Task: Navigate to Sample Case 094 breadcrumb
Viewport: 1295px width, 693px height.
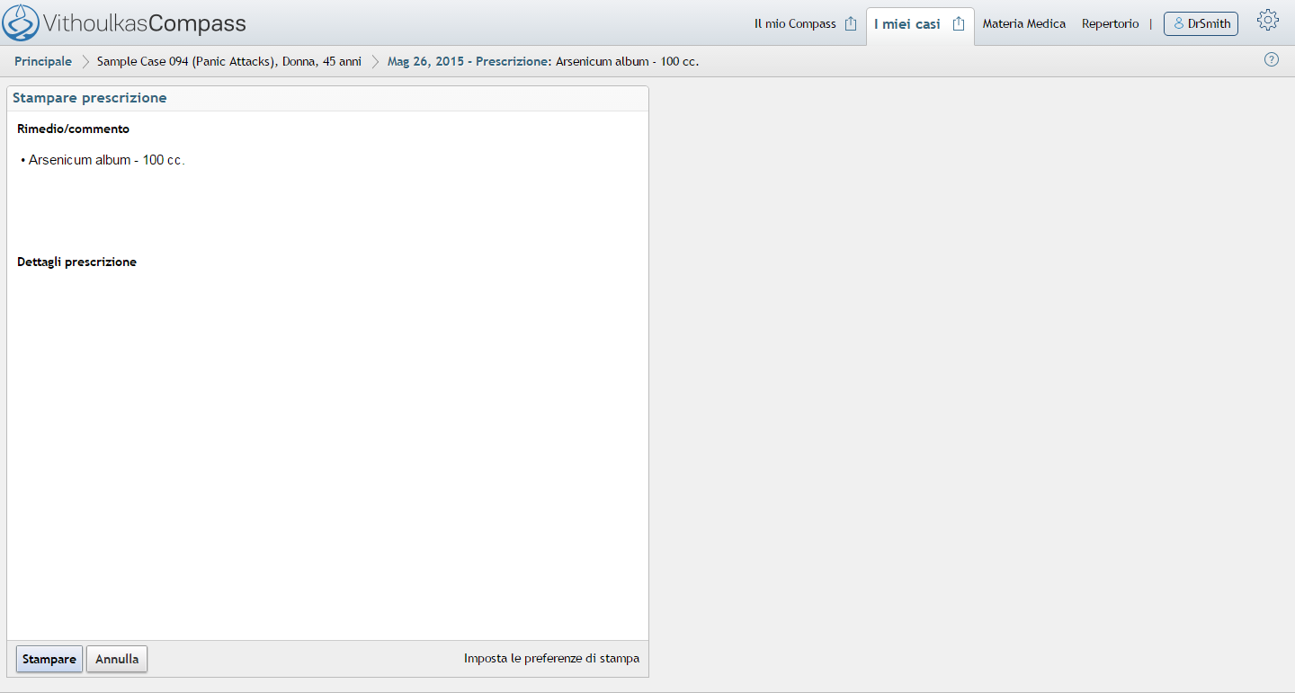Action: tap(228, 62)
